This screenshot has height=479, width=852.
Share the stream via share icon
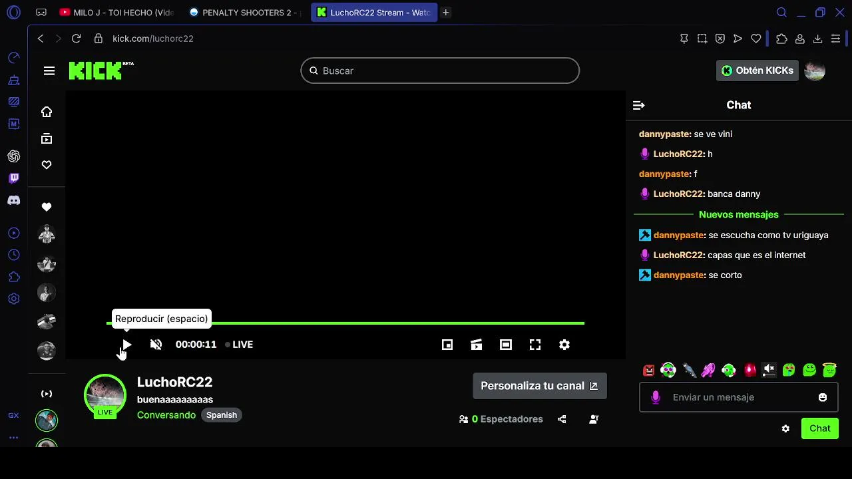tap(562, 419)
